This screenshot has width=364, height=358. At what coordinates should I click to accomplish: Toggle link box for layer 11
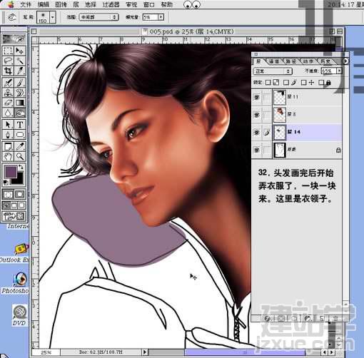(267, 97)
